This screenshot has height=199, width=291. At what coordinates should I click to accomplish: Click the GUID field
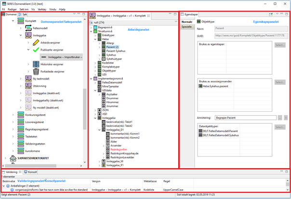click(251, 36)
